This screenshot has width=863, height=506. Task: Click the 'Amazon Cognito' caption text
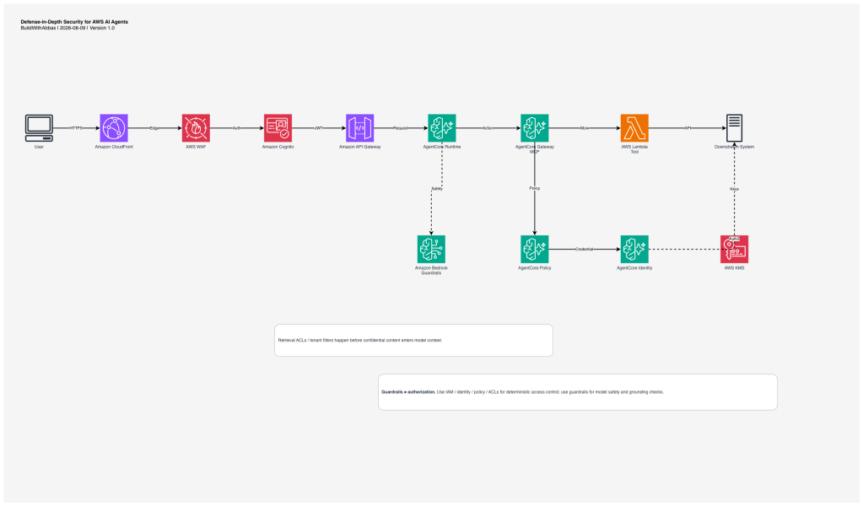278,147
